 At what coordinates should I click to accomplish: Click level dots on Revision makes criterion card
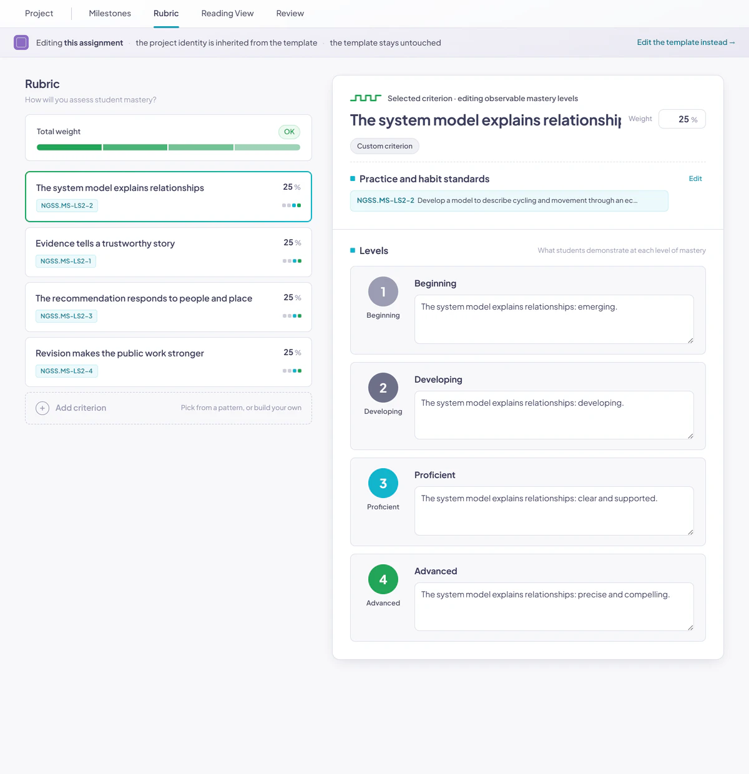tap(292, 371)
